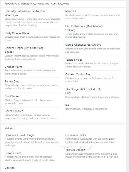
Task: Click the Chicken Parm menu item
Action: tap(13, 67)
